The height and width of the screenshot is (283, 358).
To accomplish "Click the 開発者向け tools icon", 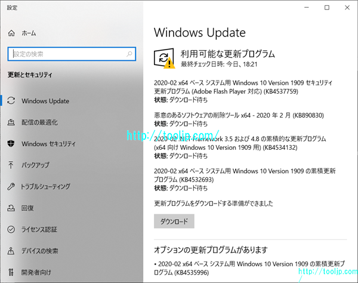I will click(11, 272).
